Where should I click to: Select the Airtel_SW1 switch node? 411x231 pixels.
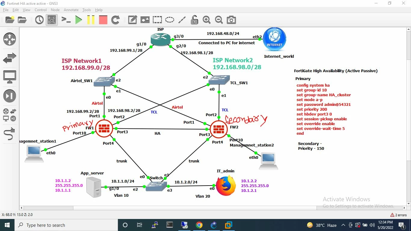[104, 82]
